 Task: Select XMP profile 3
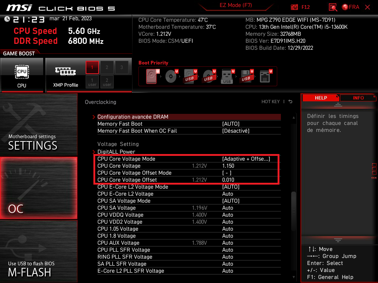[121, 67]
